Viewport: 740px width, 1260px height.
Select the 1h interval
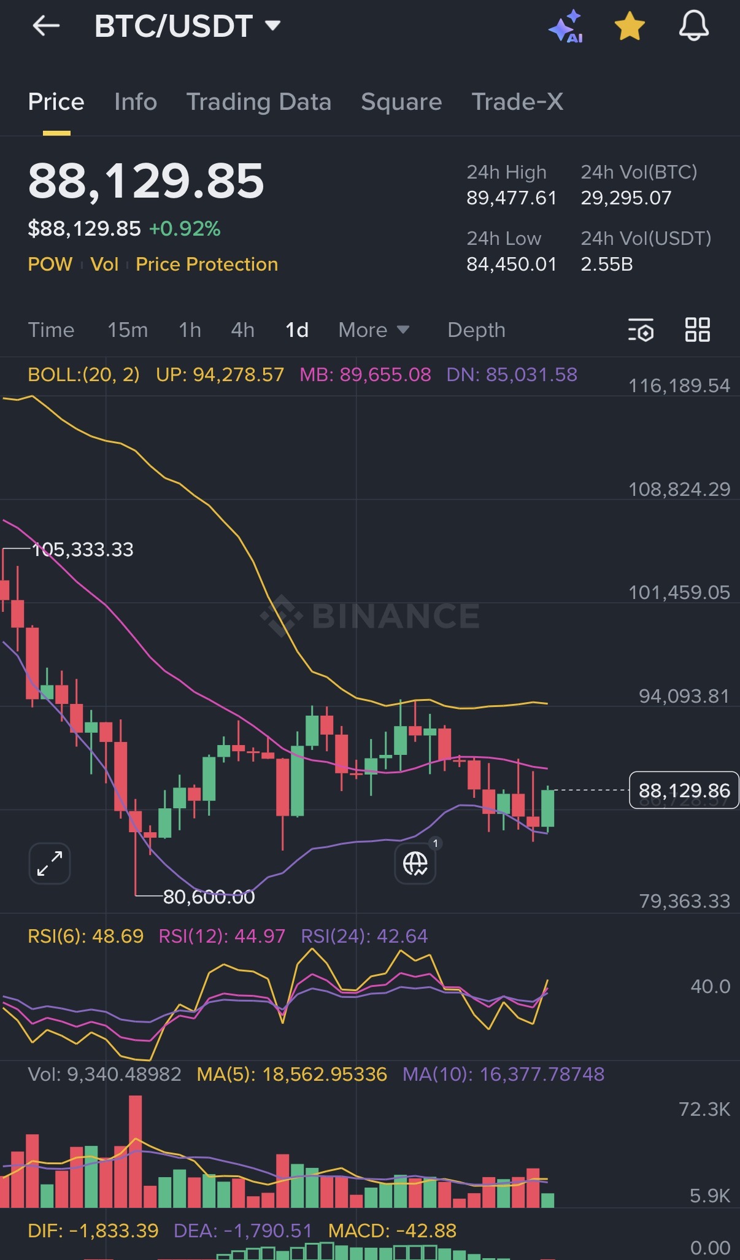(x=190, y=330)
